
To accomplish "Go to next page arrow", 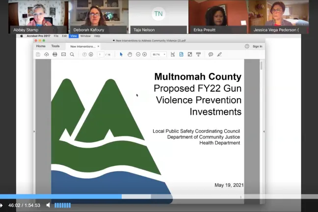I will click(91, 54).
